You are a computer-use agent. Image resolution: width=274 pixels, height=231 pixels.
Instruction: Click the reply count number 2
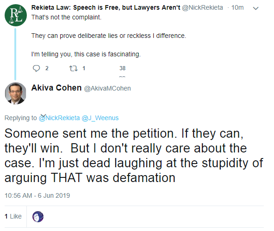pyautogui.click(x=47, y=68)
